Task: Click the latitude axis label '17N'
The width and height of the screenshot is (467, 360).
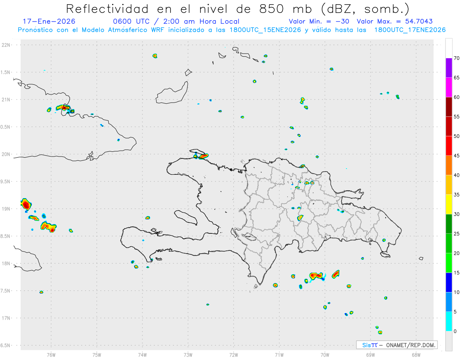Action: 7,318
